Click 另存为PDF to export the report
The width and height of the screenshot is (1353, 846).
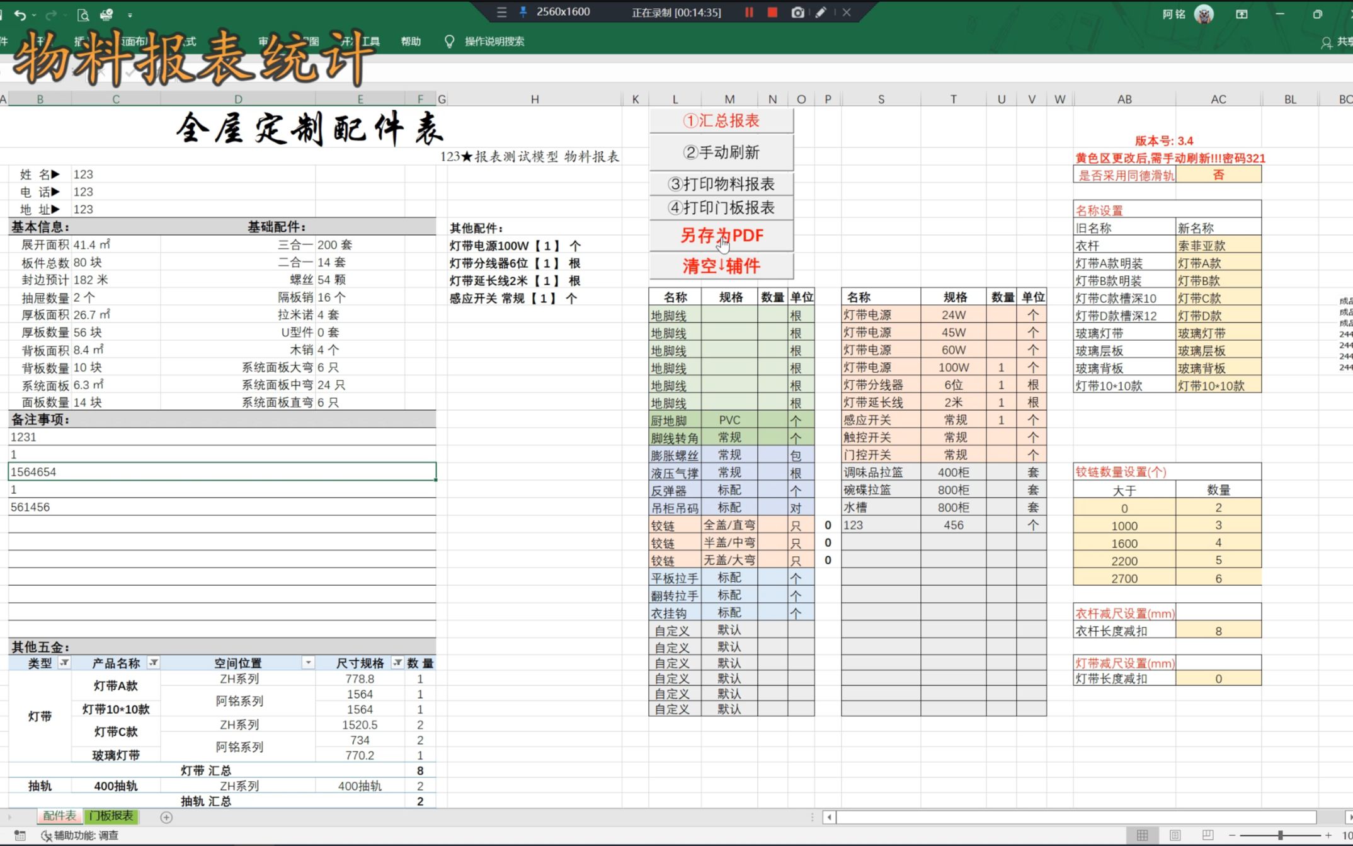722,236
